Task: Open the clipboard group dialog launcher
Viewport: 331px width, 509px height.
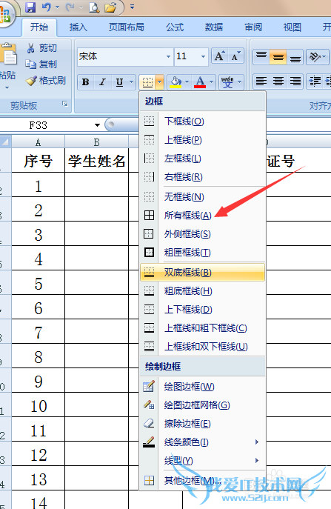Action: pyautogui.click(x=65, y=104)
